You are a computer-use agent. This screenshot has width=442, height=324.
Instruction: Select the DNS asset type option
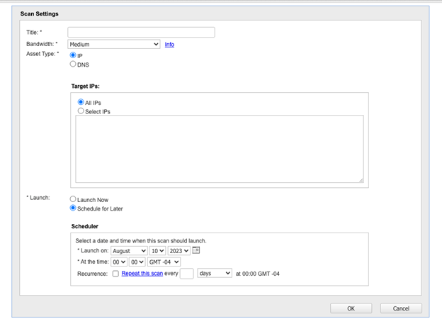(73, 65)
